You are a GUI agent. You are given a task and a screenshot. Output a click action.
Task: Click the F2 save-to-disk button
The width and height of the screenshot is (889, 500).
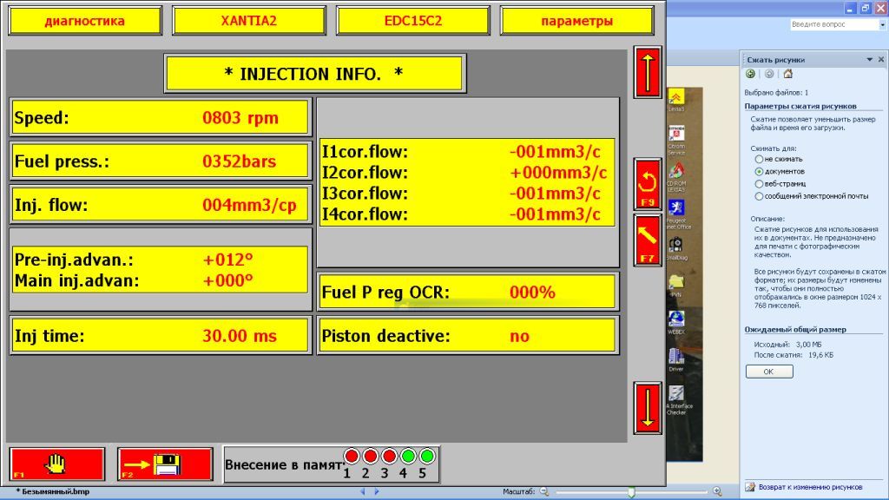(165, 464)
